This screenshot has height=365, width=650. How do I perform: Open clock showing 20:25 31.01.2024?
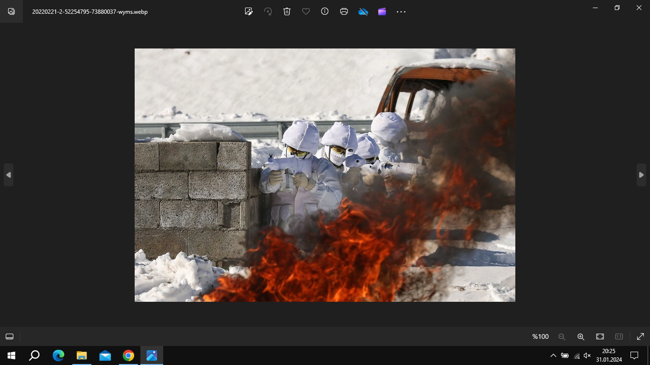(x=609, y=355)
